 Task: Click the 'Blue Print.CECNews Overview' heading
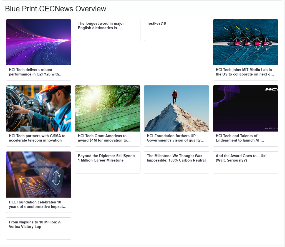click(x=56, y=9)
